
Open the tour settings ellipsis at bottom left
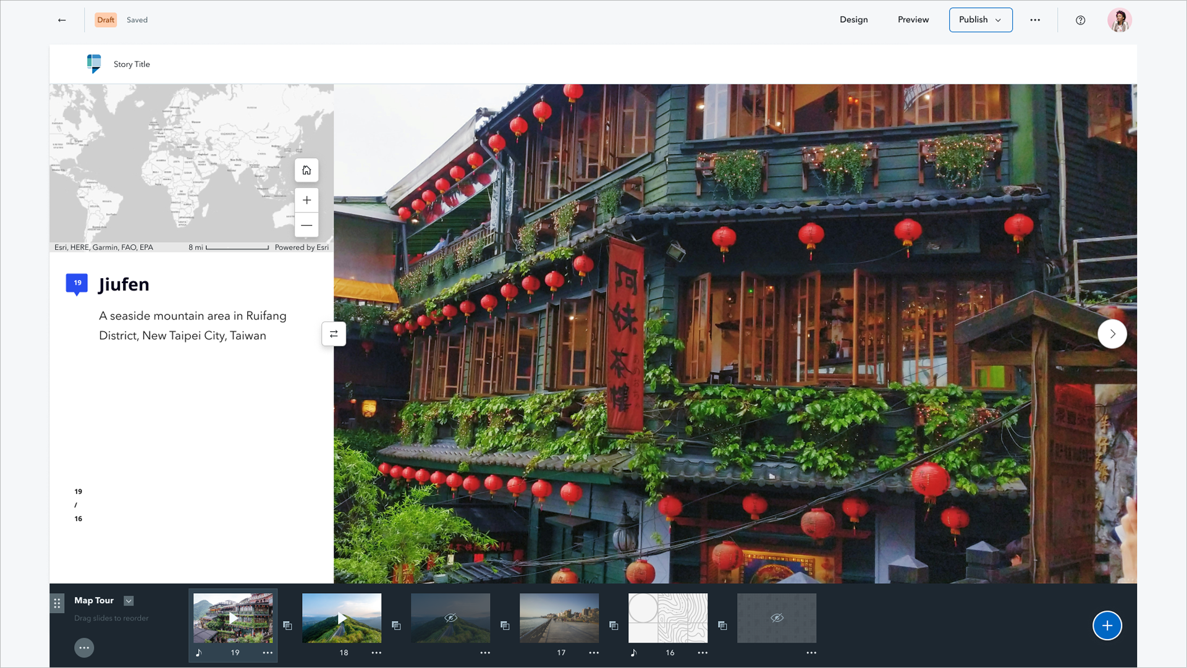(x=84, y=648)
